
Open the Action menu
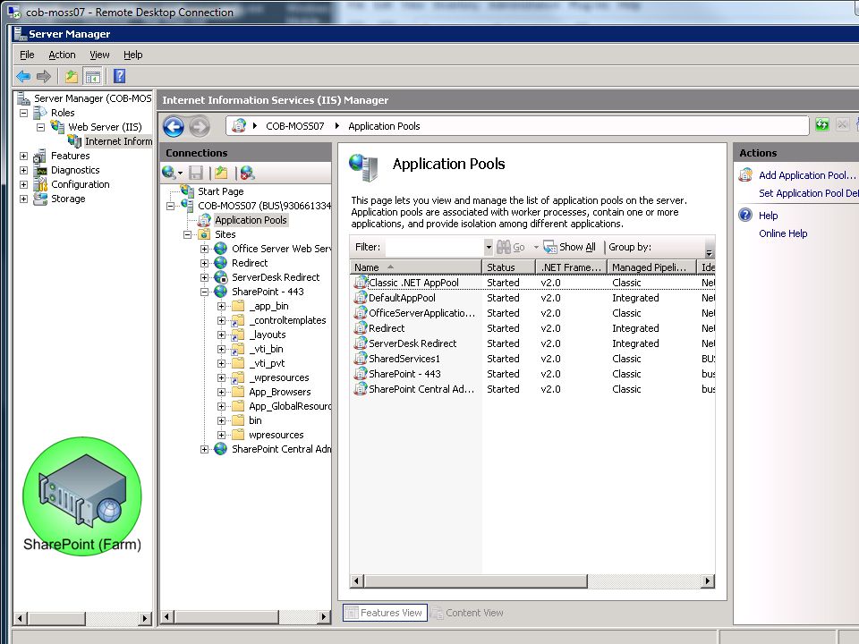(x=62, y=55)
